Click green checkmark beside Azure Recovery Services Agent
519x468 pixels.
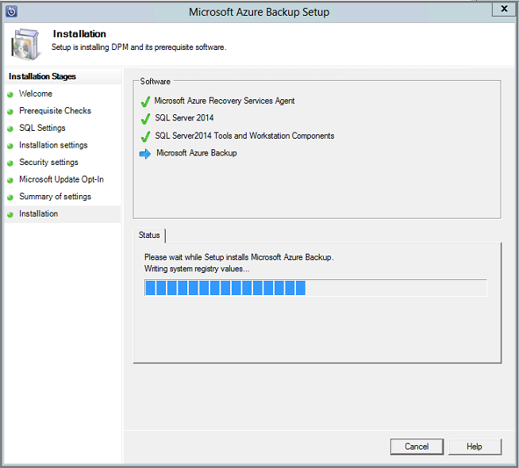pyautogui.click(x=144, y=102)
